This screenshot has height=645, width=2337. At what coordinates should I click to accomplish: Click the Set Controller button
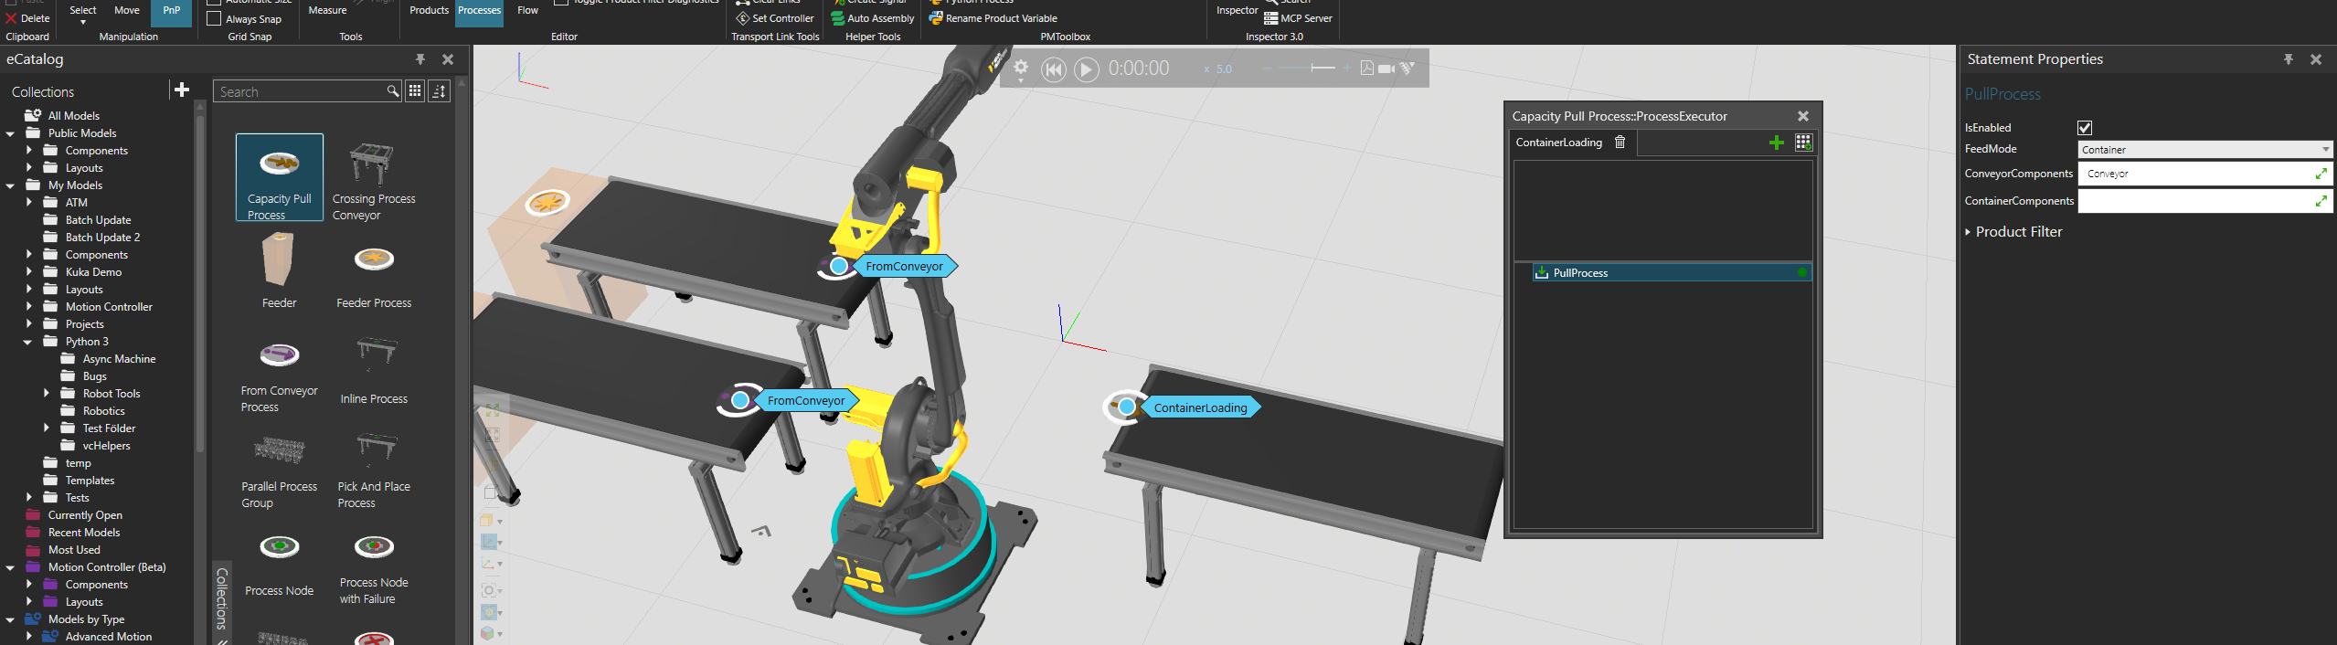pos(775,18)
